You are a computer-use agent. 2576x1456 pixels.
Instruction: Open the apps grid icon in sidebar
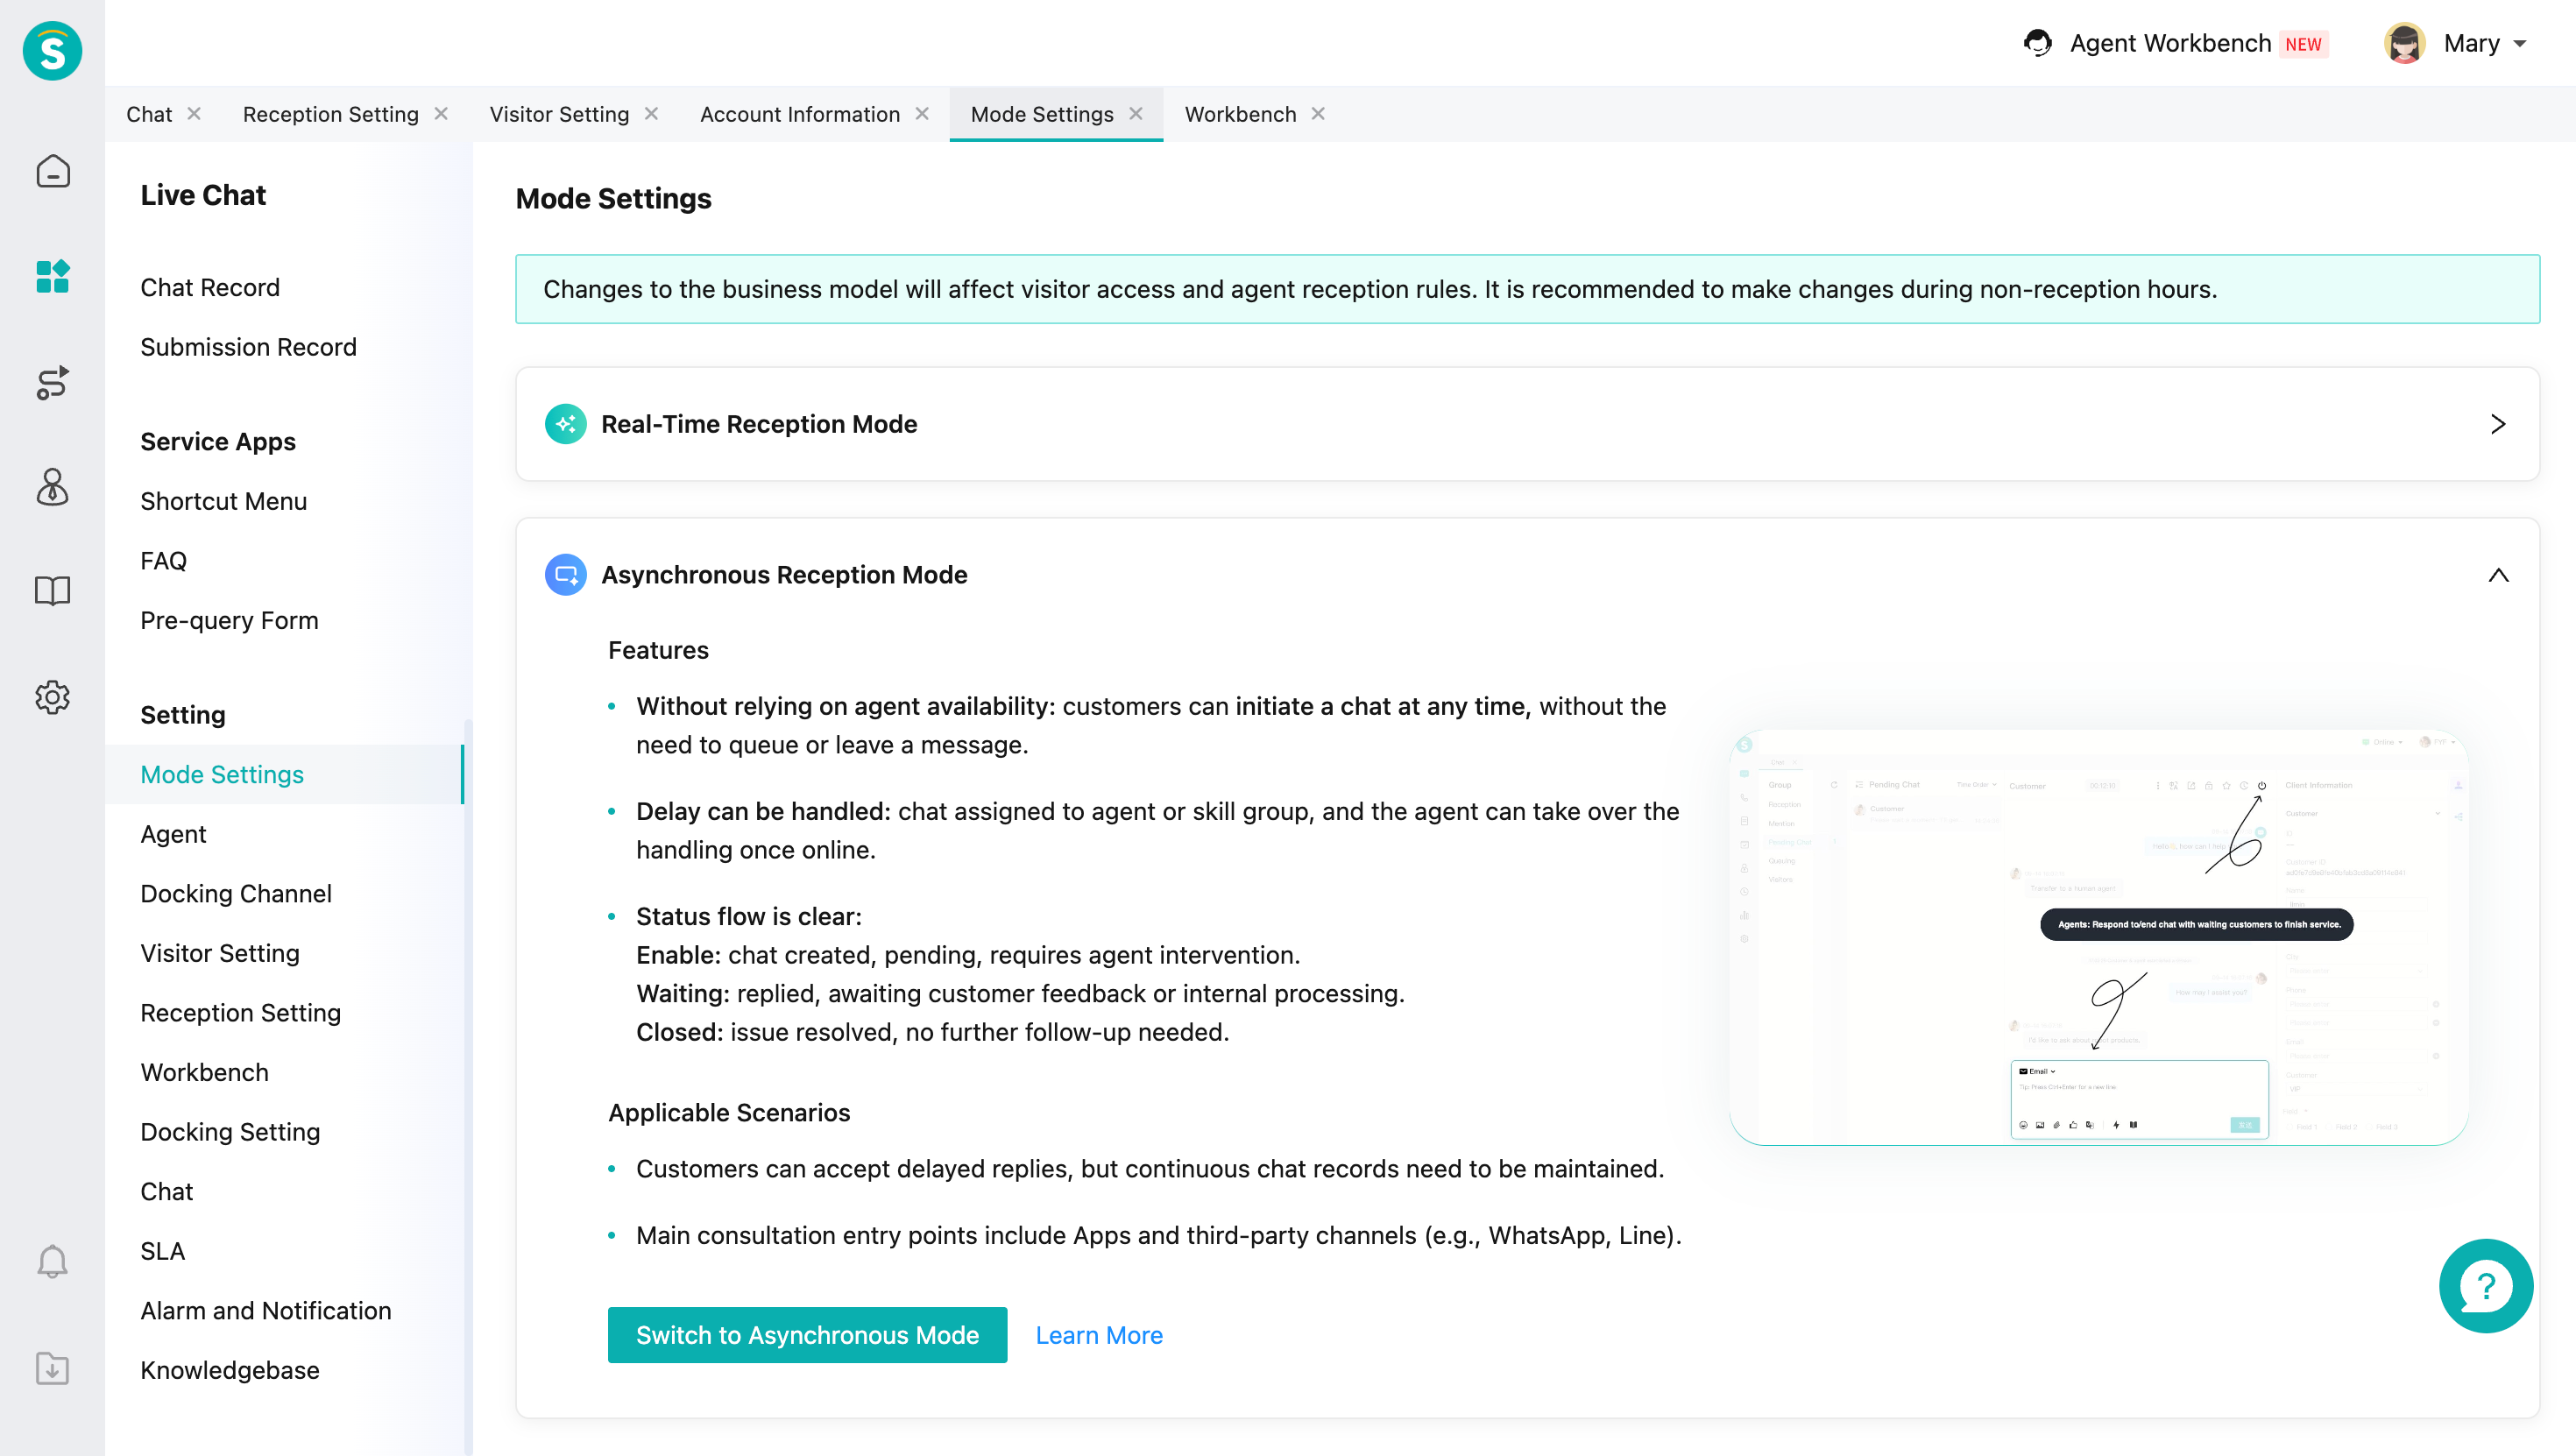point(52,276)
